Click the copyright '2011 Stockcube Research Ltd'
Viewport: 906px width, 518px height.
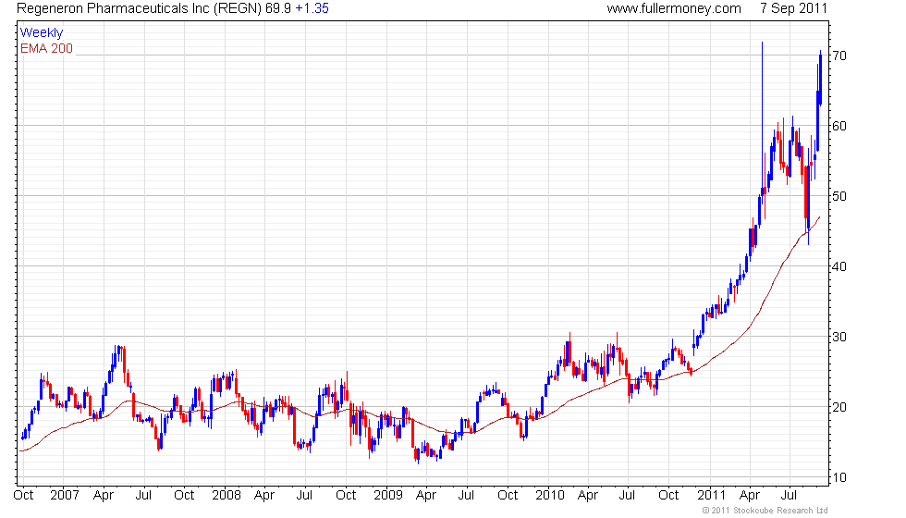765,511
